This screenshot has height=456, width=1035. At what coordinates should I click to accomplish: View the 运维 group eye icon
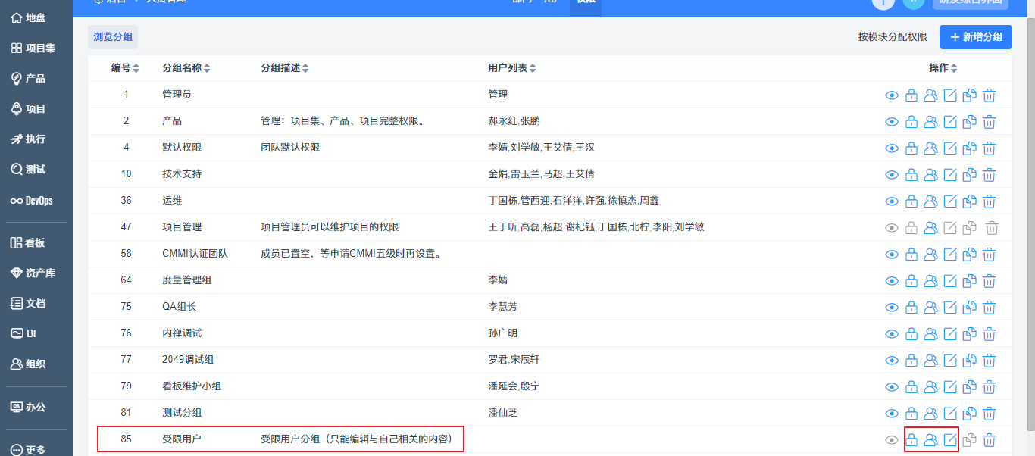point(892,201)
